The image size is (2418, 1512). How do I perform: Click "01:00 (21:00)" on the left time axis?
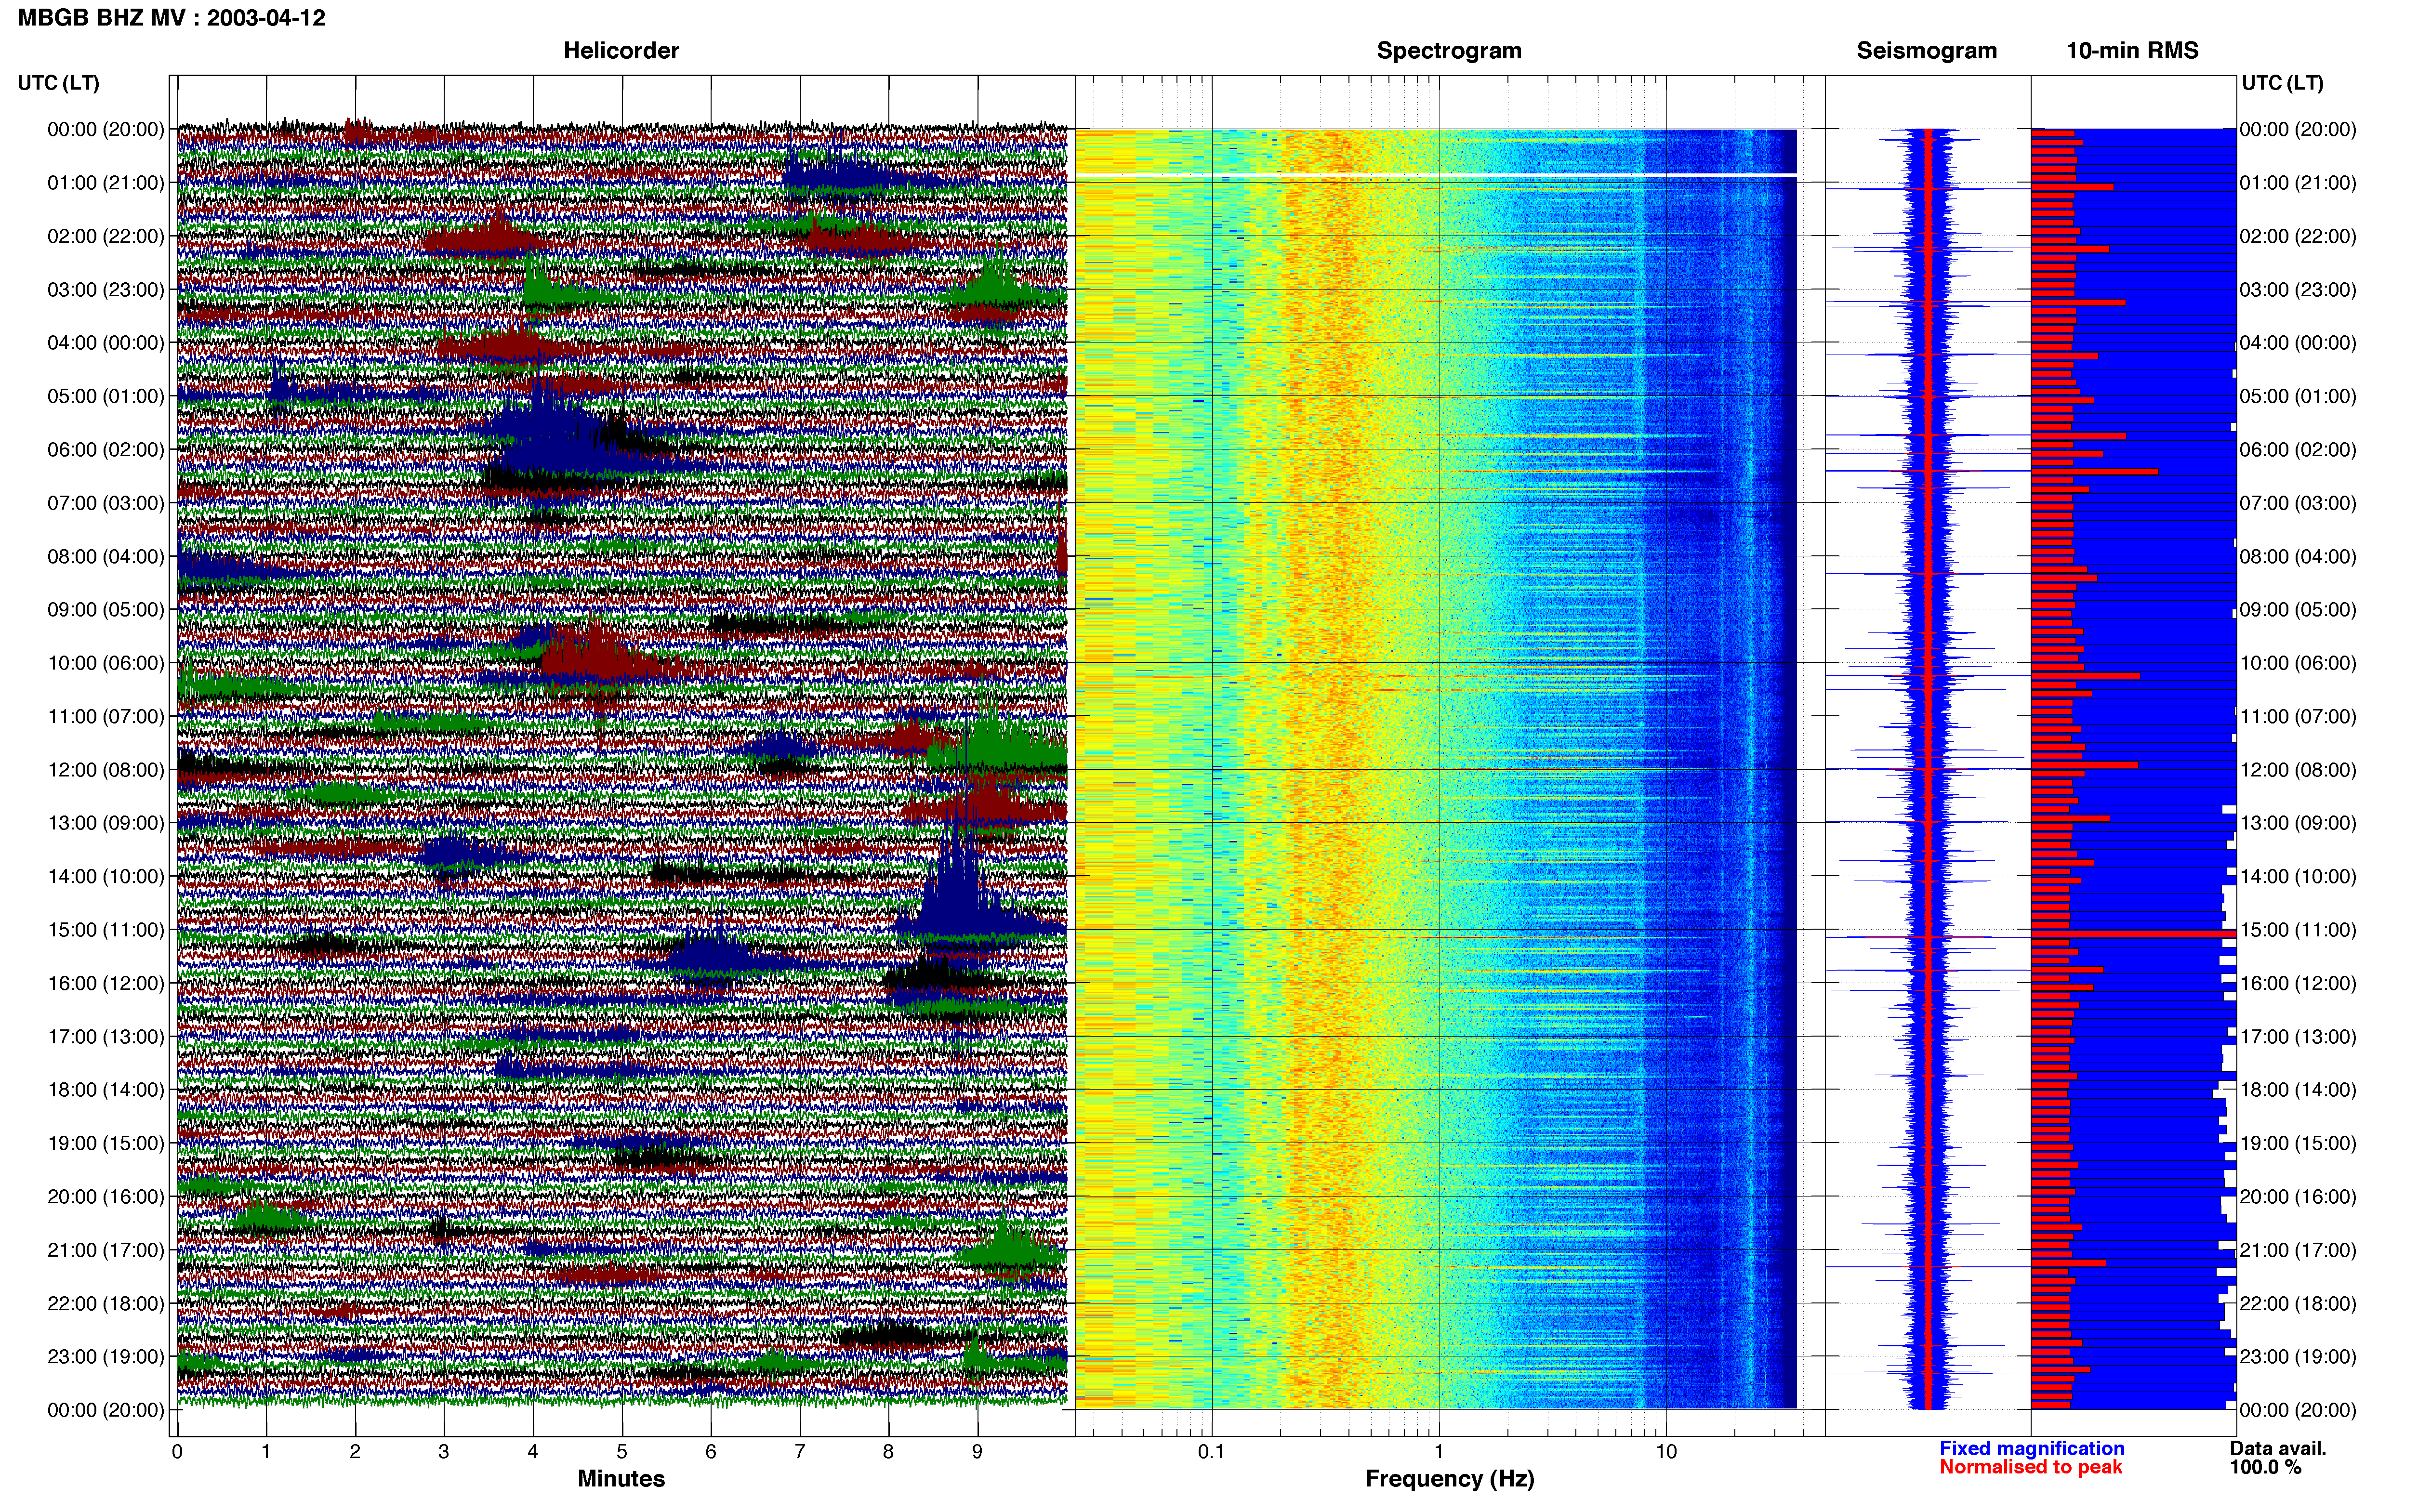106,183
